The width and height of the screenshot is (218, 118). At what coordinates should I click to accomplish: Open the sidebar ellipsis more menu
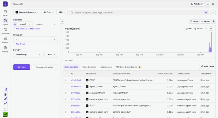[x=5, y=108]
